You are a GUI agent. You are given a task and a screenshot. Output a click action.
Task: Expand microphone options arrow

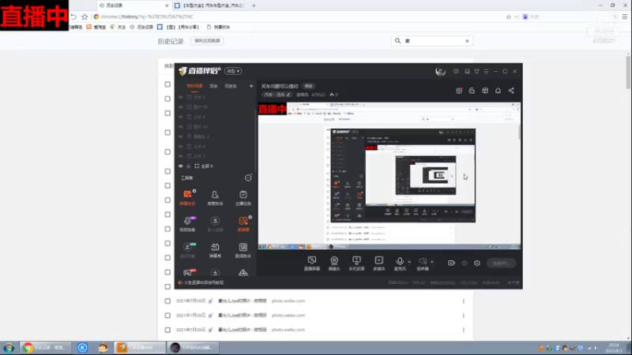pos(409,262)
